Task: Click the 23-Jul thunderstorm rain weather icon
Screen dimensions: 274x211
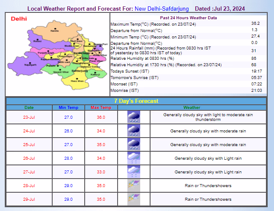Action: [134, 117]
